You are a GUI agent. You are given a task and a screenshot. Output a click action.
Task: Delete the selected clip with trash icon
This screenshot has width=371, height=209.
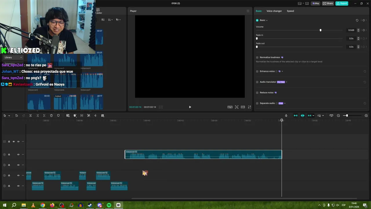pos(51,116)
